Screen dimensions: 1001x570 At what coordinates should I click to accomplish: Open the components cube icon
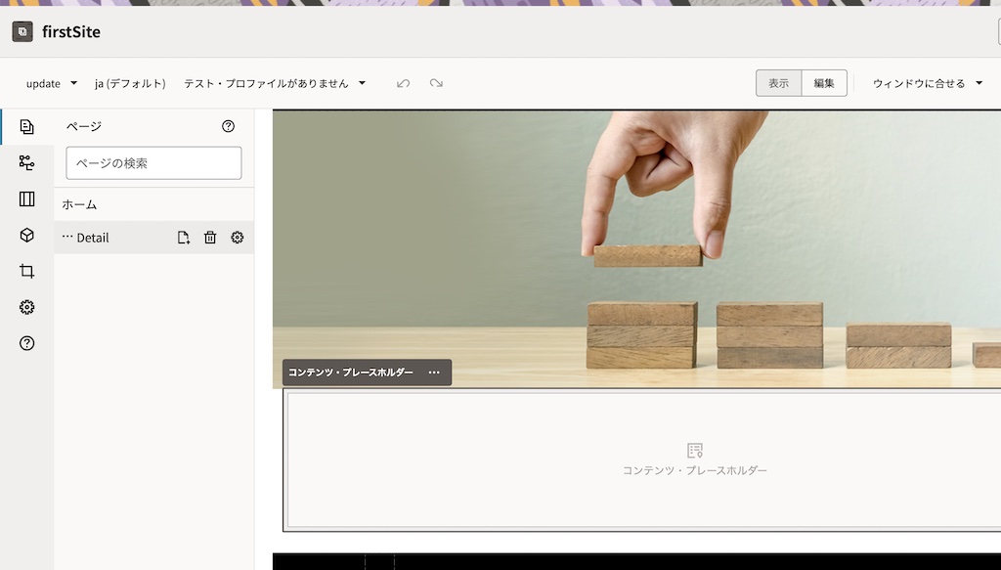pyautogui.click(x=26, y=236)
